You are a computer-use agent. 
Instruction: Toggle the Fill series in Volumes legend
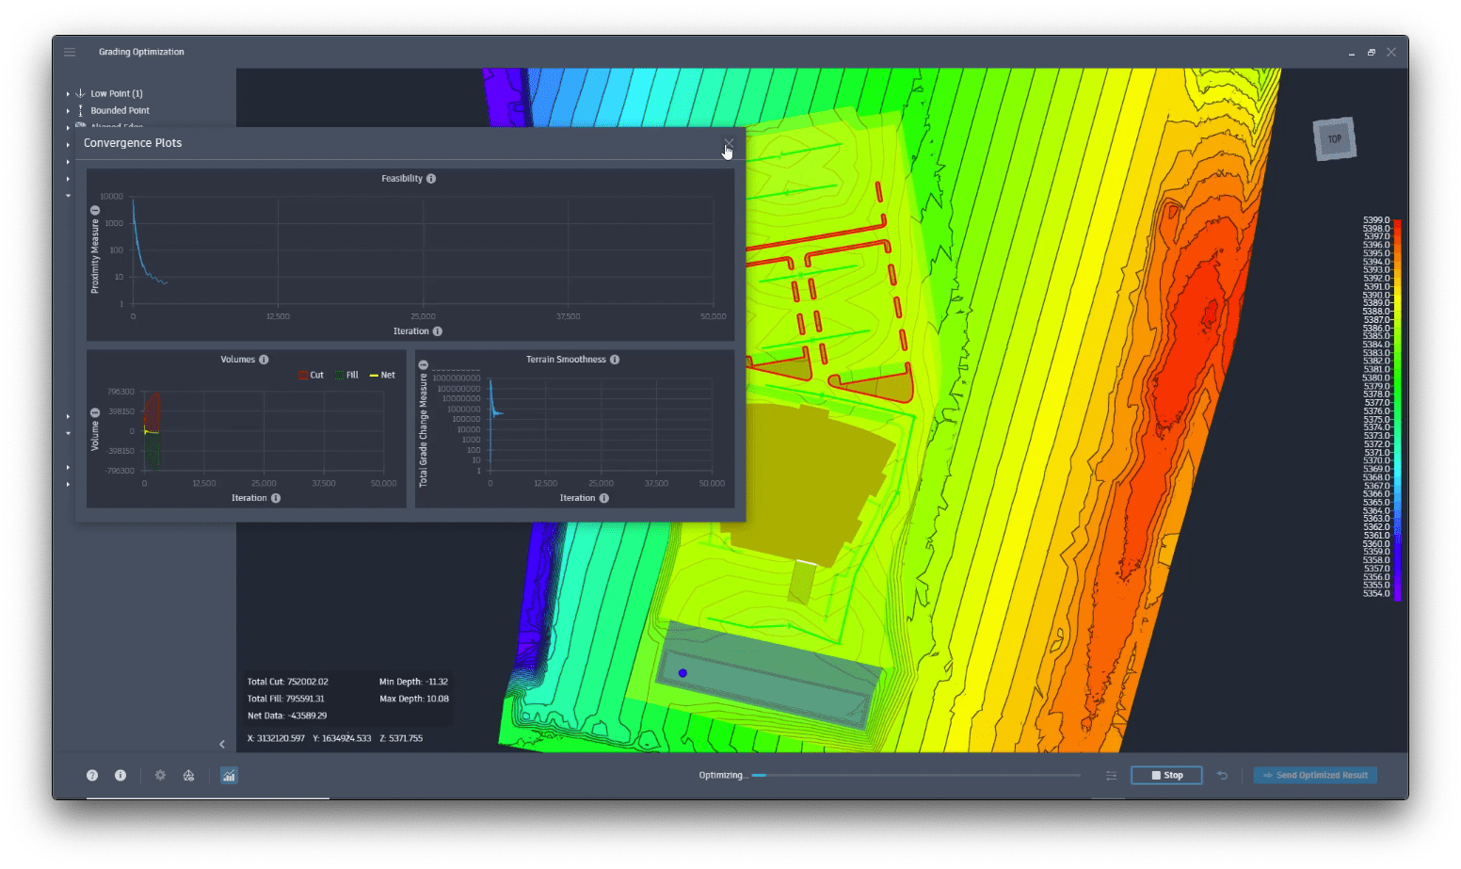point(346,376)
